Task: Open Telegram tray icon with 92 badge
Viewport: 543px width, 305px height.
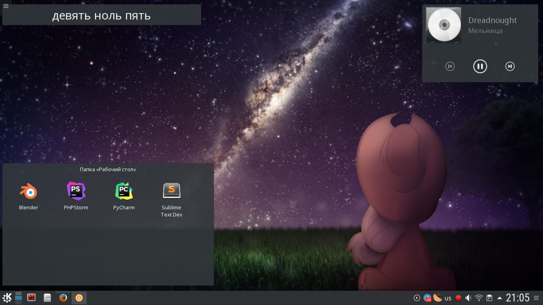Action: tap(427, 298)
